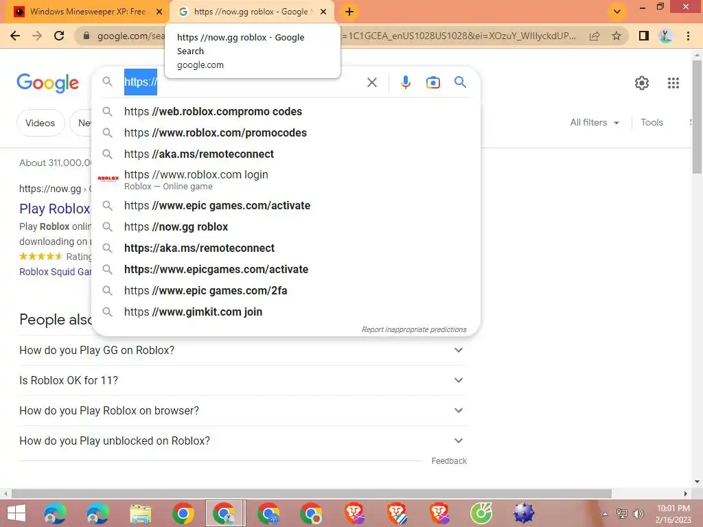703x527 pixels.
Task: Choose suggestion web.roblox.compromo codes
Action: tap(286, 111)
